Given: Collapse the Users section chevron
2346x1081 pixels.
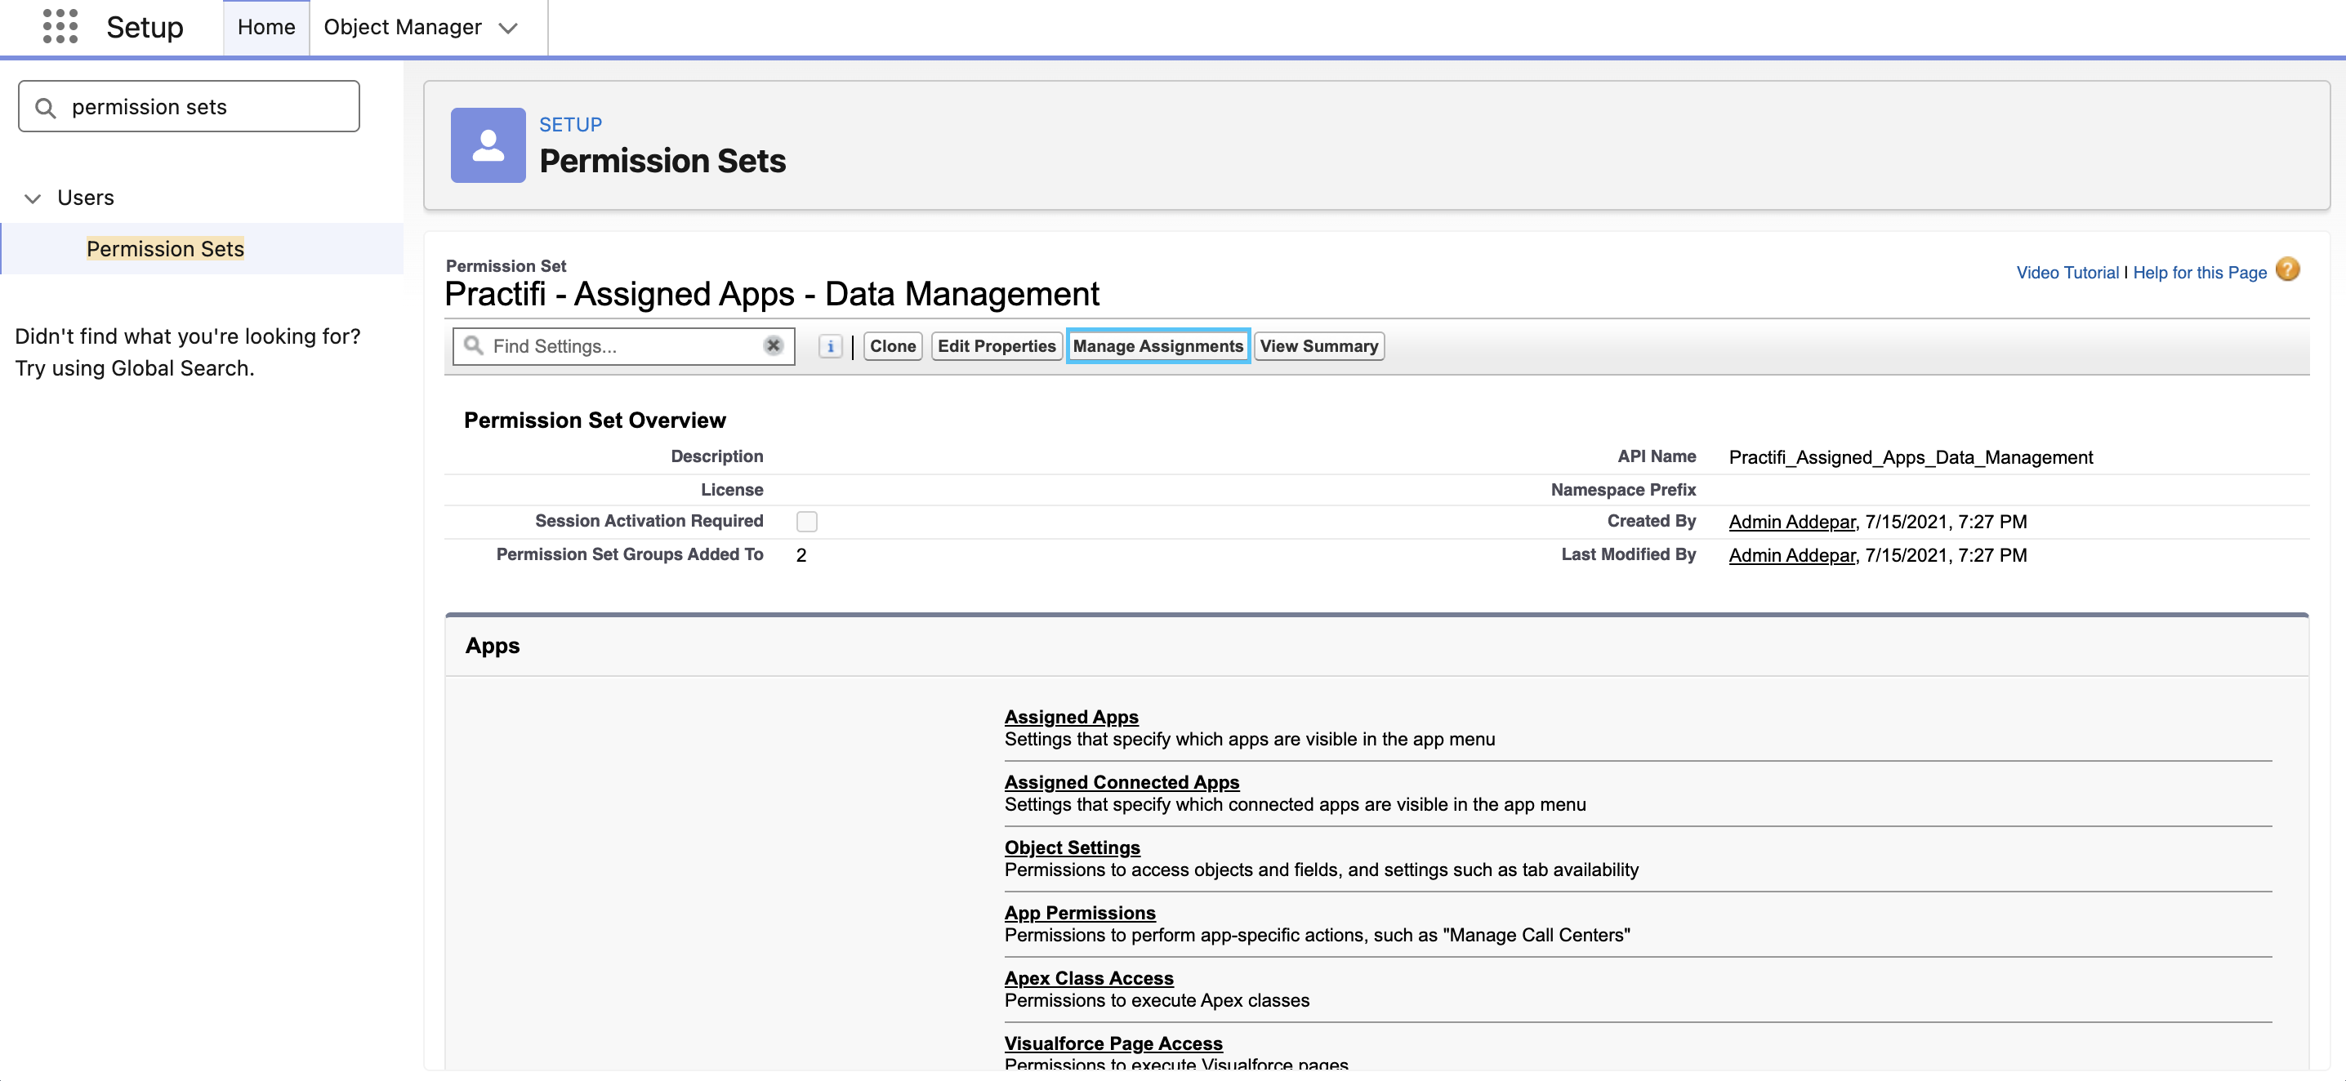Looking at the screenshot, I should tap(33, 198).
